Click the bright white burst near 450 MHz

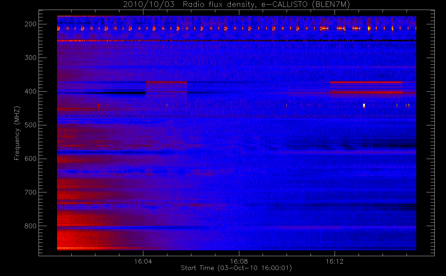pyautogui.click(x=364, y=105)
